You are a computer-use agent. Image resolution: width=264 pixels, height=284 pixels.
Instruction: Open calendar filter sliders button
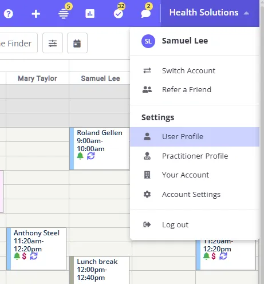(x=53, y=43)
